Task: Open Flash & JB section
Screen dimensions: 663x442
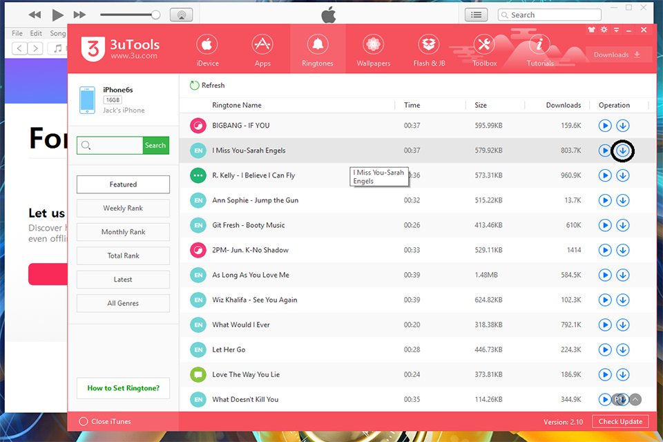Action: 429,50
